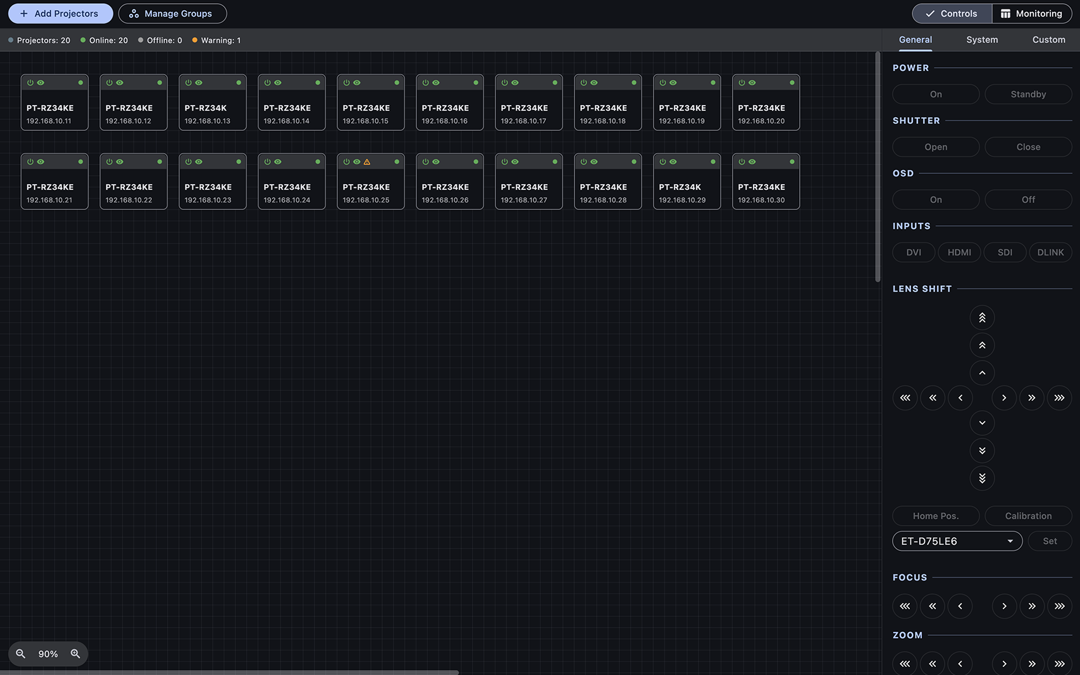1080x675 pixels.
Task: Toggle shutter eye on projector 192.168.10.23
Action: pos(199,162)
